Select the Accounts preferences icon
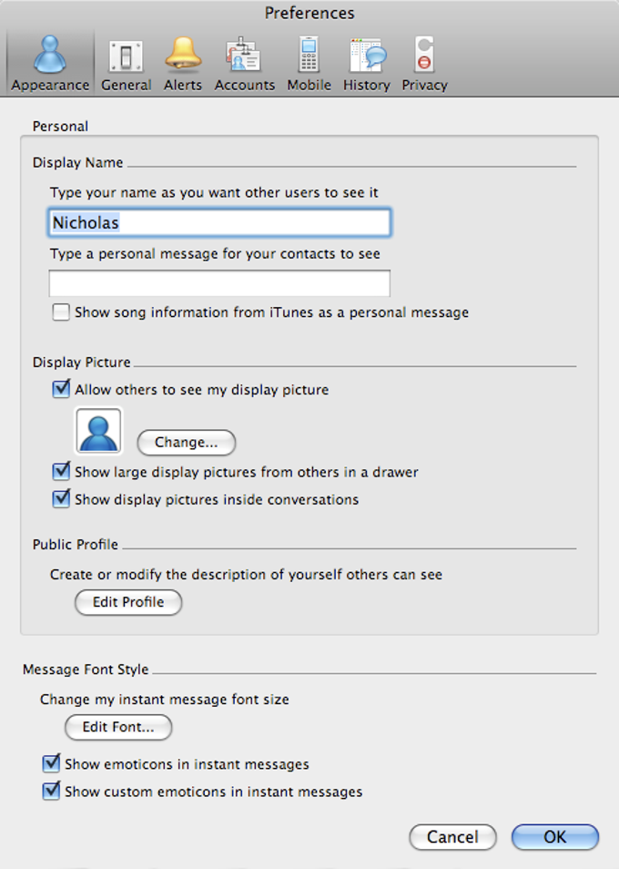 pos(243,59)
